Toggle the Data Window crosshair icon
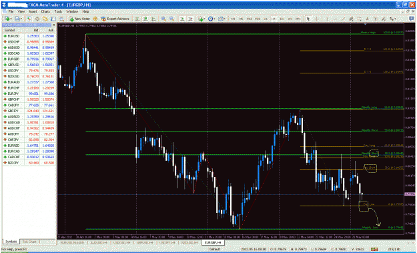 (37, 19)
